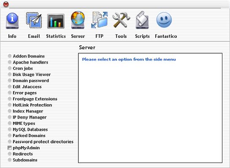Select the Server globe icon
230x168 pixels.
click(x=78, y=20)
